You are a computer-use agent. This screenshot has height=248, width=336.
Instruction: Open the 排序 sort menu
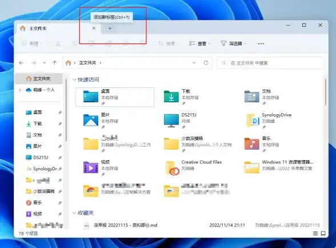point(167,43)
